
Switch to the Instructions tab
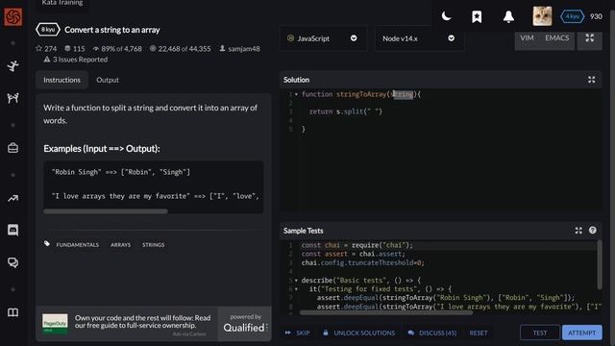coord(61,80)
